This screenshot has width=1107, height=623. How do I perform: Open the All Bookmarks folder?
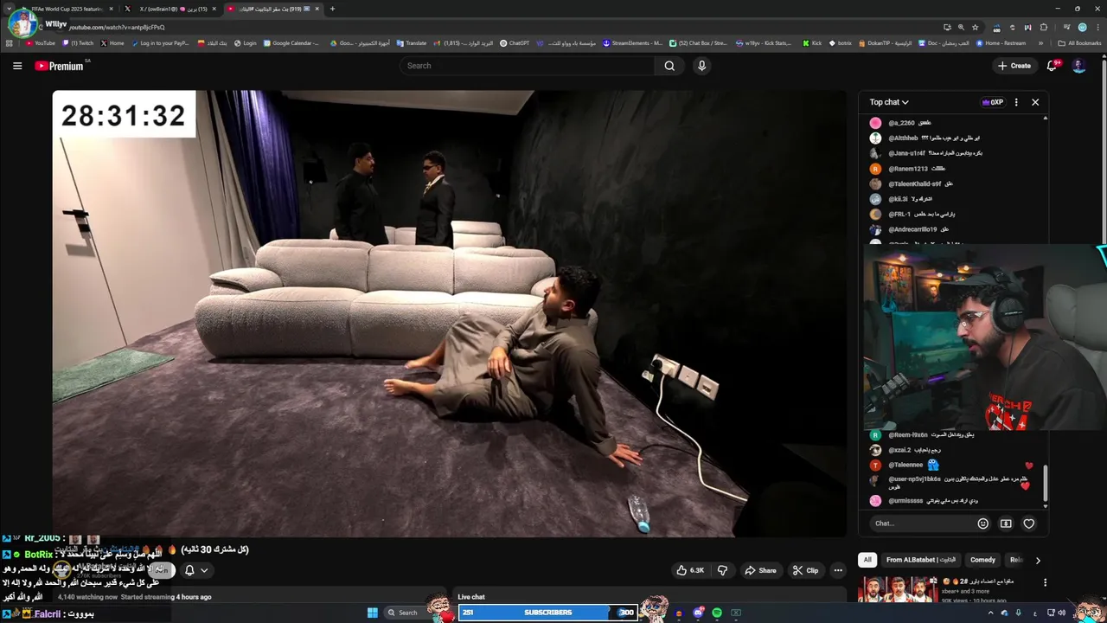[1080, 42]
